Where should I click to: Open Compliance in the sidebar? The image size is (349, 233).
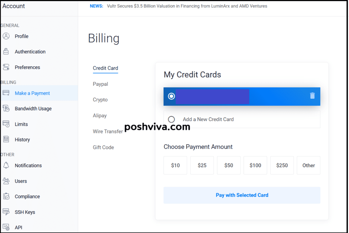click(27, 196)
